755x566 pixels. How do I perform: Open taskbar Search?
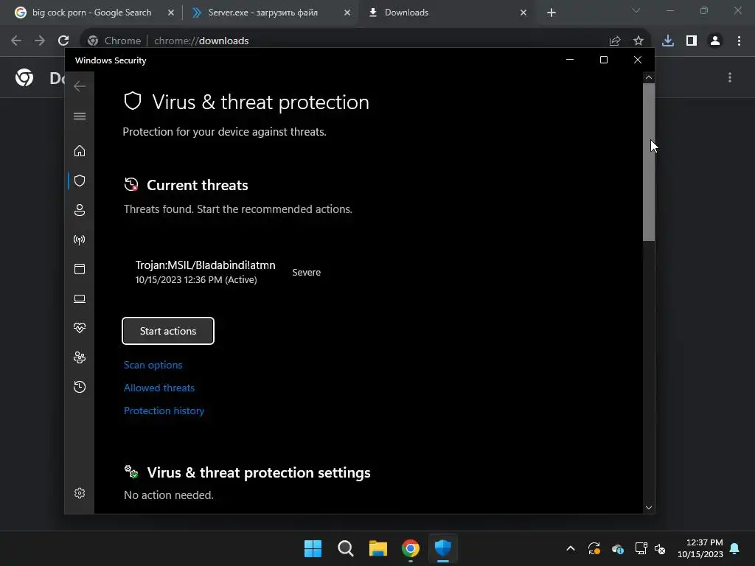[x=346, y=548]
